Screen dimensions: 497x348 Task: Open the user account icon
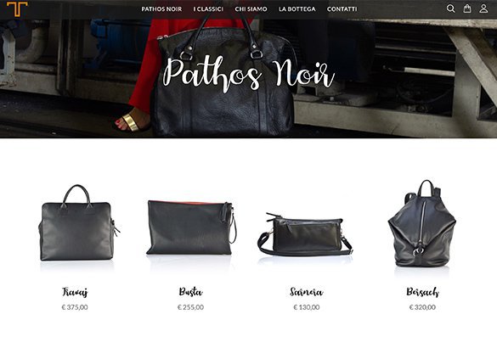pyautogui.click(x=483, y=8)
